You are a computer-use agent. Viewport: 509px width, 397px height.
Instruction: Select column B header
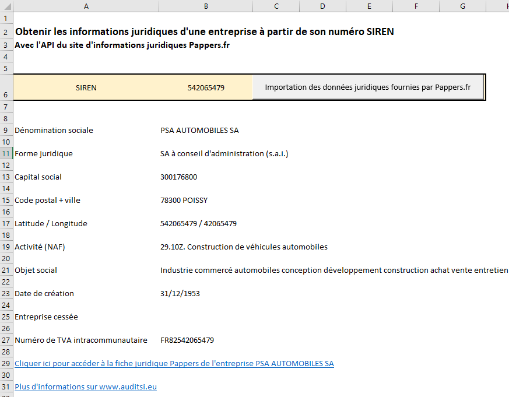[206, 6]
